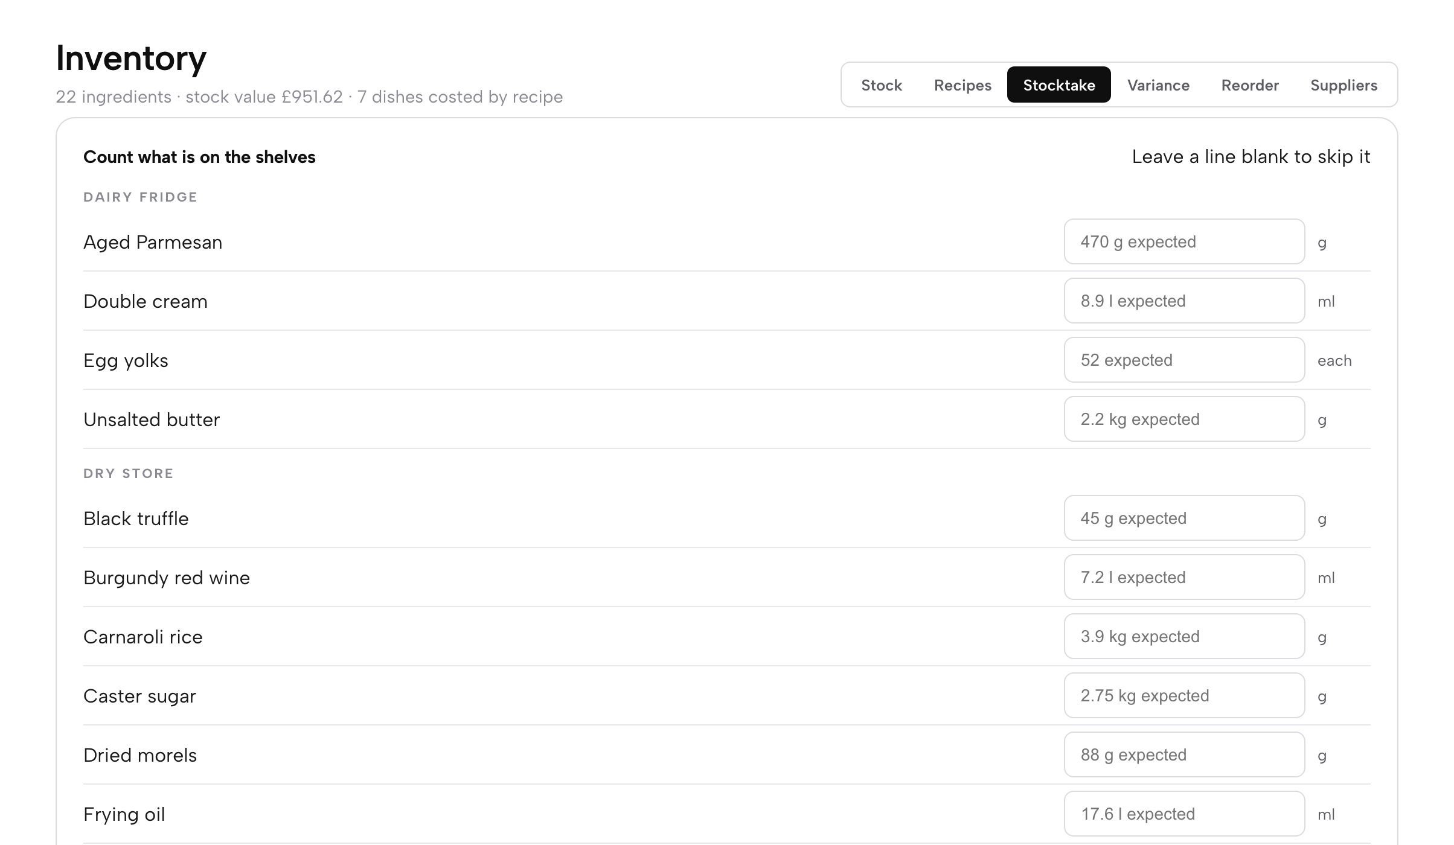Open the Reorder tab
1454x845 pixels.
(x=1250, y=85)
